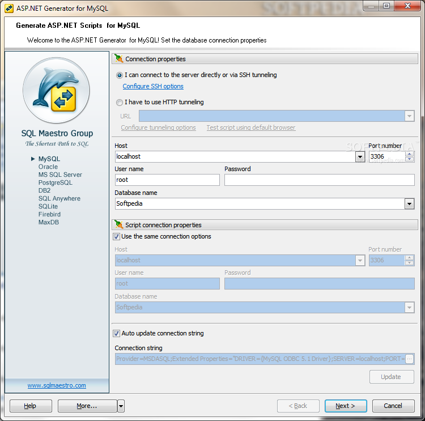Click the Update button

(392, 377)
